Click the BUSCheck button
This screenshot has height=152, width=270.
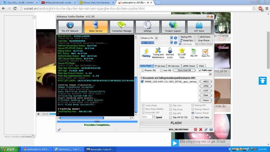coord(204,37)
